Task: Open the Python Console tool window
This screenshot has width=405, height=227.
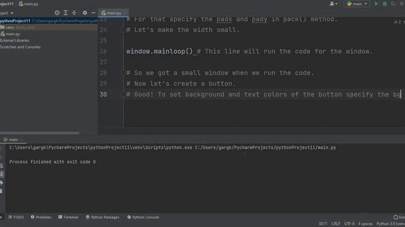Action: click(x=143, y=217)
